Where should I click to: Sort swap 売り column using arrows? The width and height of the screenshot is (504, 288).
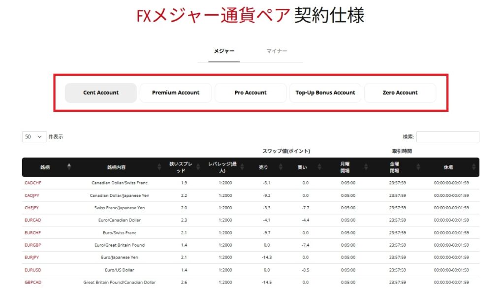click(281, 167)
